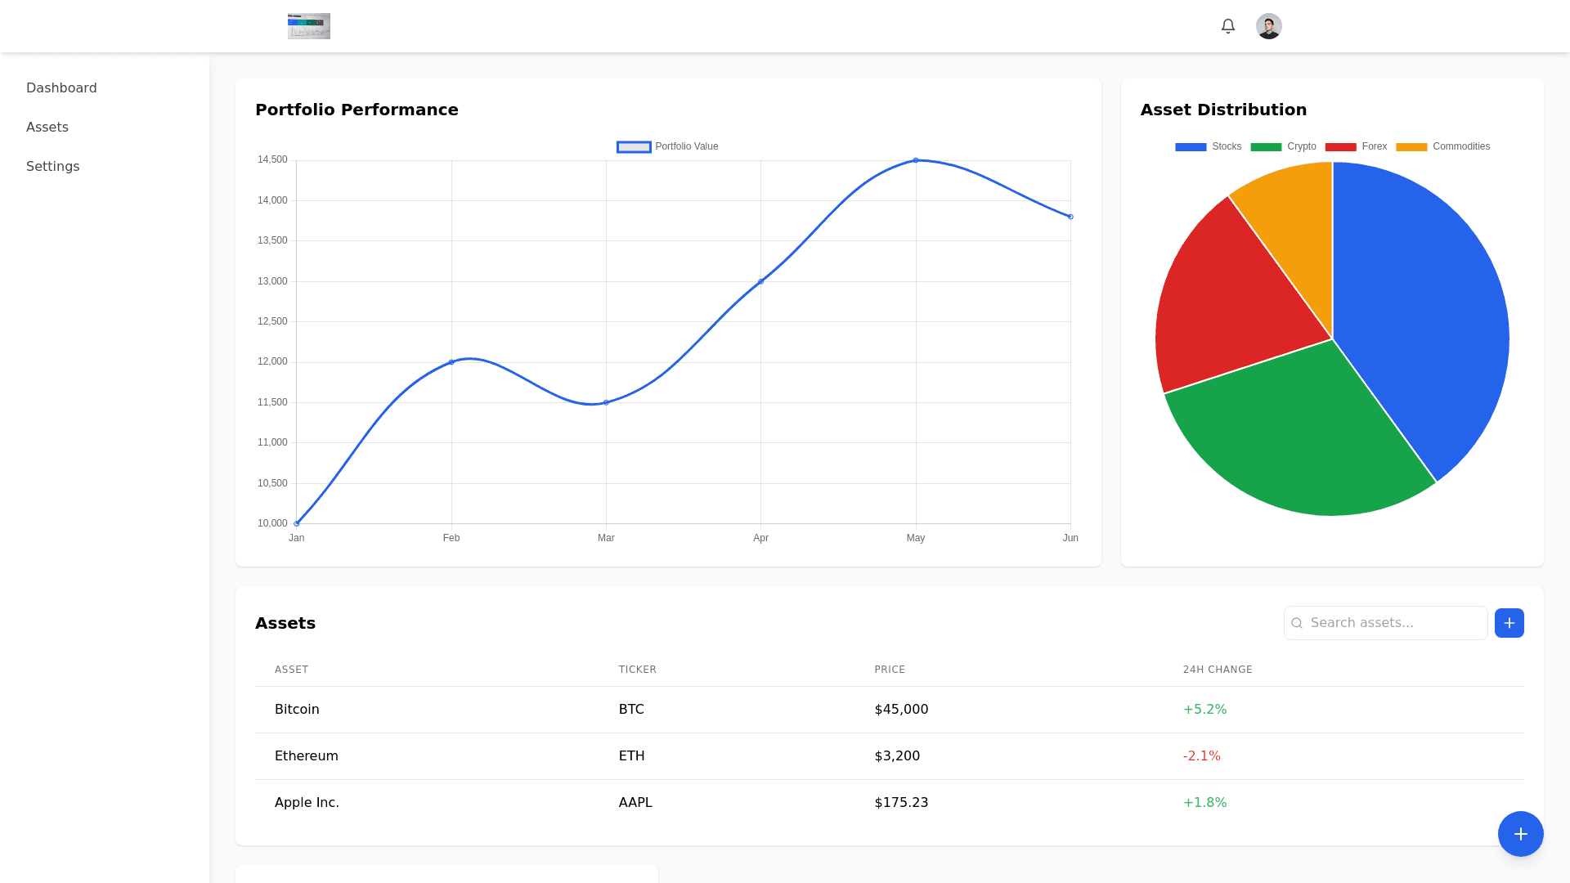Click the Apple Inc. asset row
This screenshot has height=883, width=1570.
307,802
